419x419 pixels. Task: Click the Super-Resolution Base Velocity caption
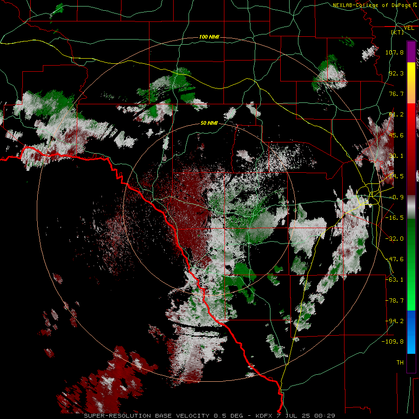coord(209,416)
